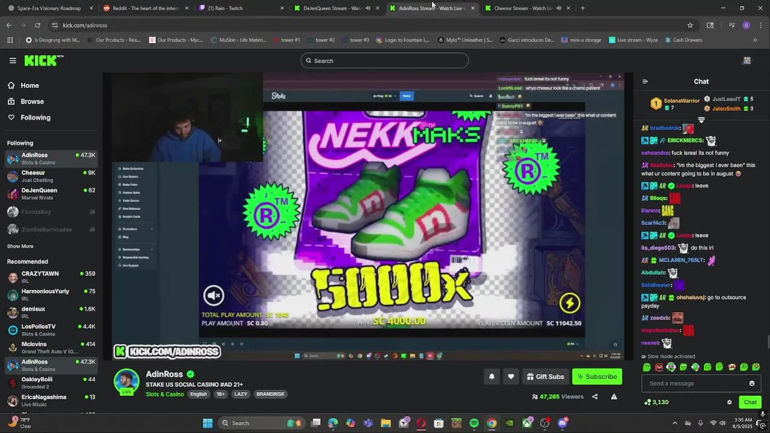Expand chat leaderboard with down arrow
This screenshot has width=770, height=433.
click(701, 120)
